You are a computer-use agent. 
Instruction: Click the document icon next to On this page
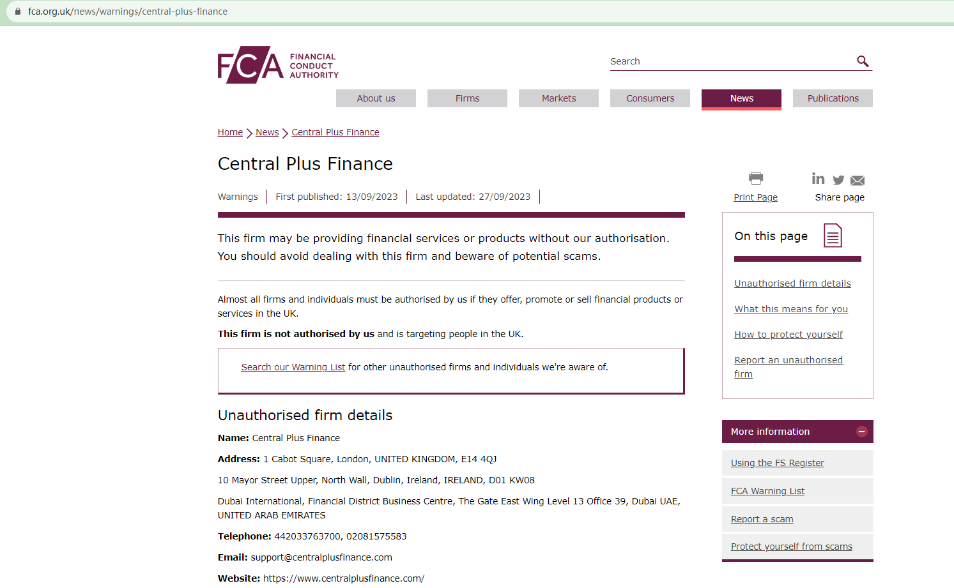832,235
